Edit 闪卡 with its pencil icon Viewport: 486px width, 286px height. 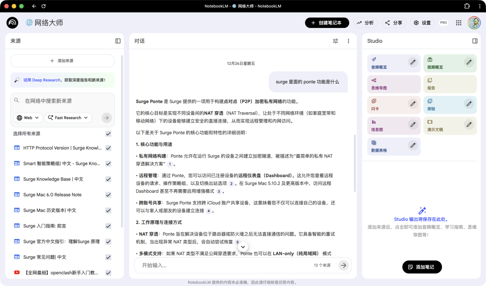point(413,104)
